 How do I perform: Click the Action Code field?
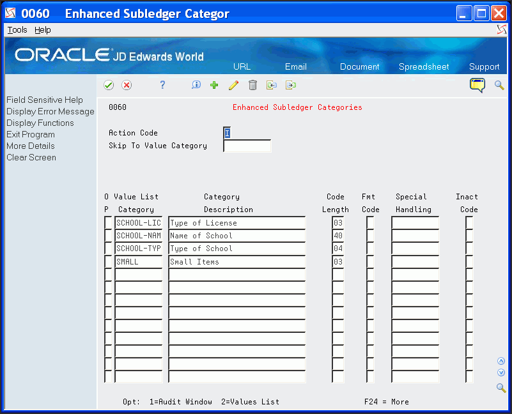[228, 133]
